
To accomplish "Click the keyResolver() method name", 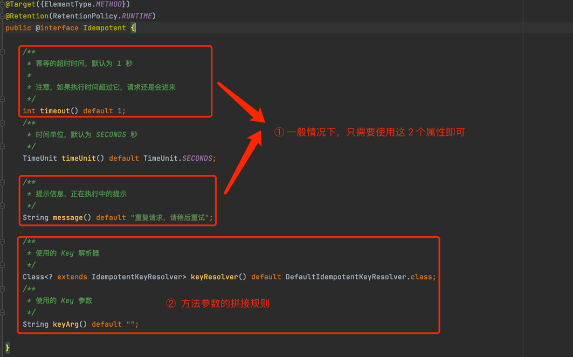I will coord(214,277).
